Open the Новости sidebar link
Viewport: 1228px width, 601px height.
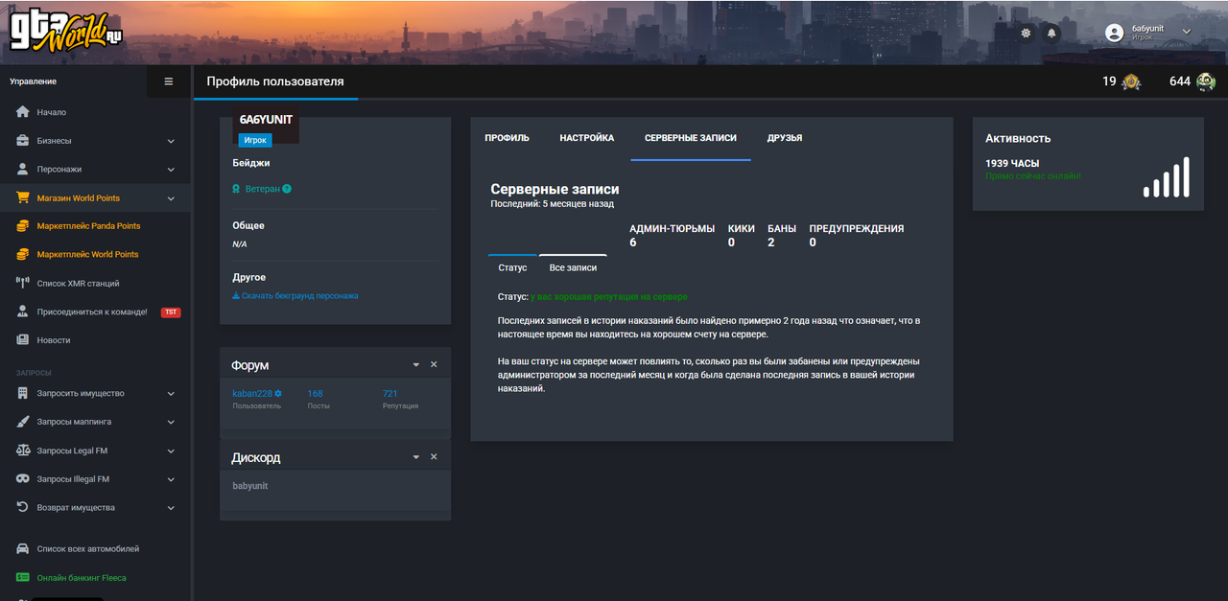pyautogui.click(x=54, y=340)
